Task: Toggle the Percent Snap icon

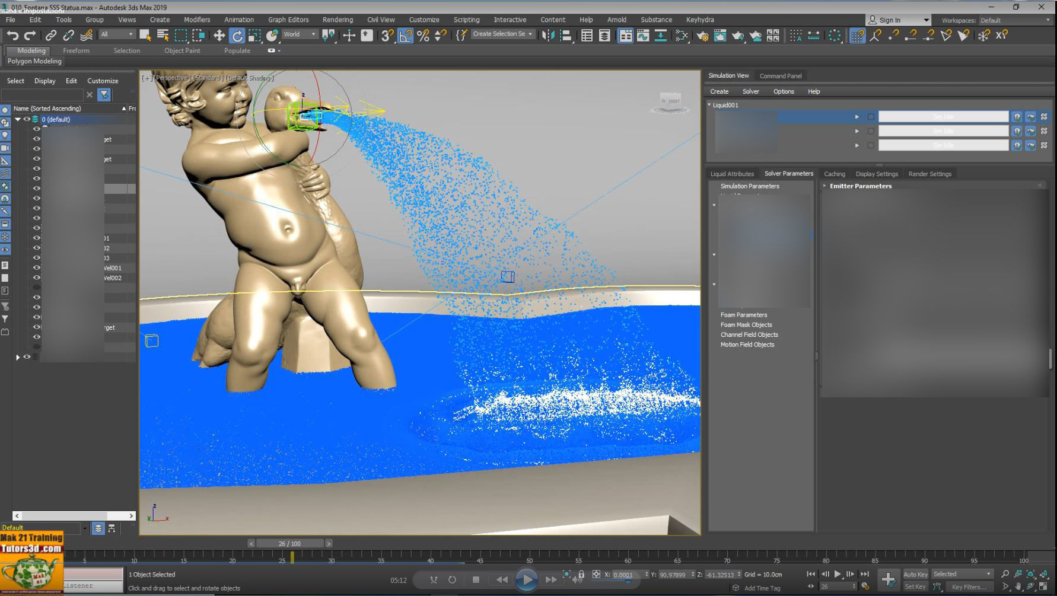Action: [423, 36]
